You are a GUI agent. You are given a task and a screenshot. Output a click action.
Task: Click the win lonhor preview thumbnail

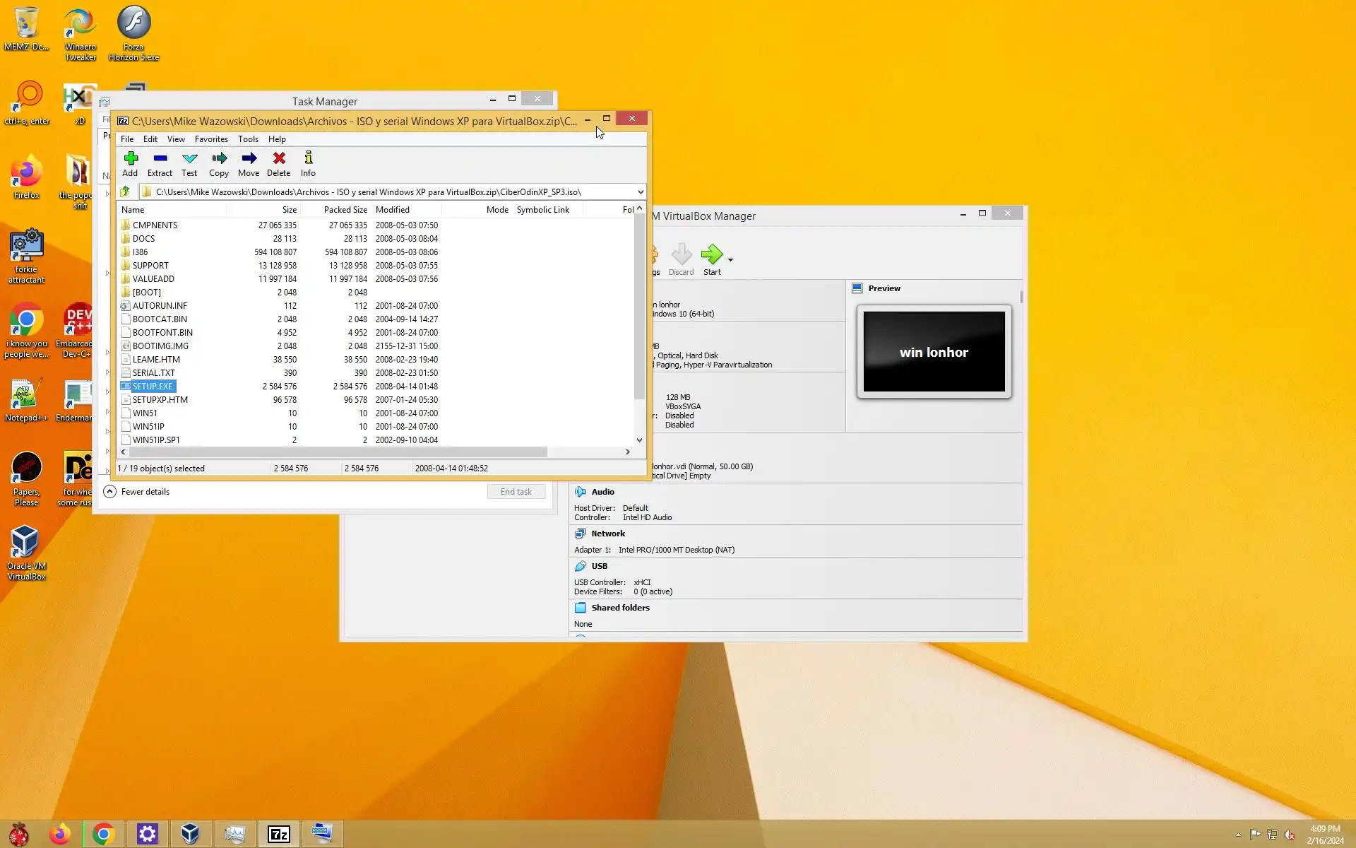pyautogui.click(x=934, y=352)
